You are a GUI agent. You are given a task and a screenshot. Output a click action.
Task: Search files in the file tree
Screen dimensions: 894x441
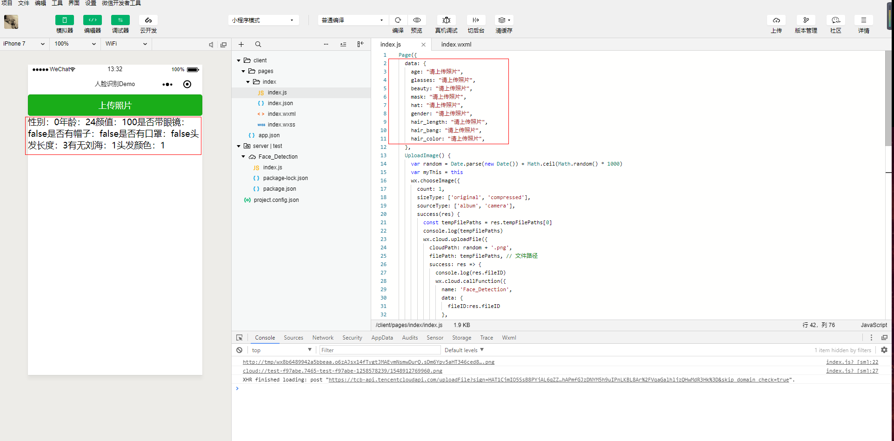tap(258, 44)
